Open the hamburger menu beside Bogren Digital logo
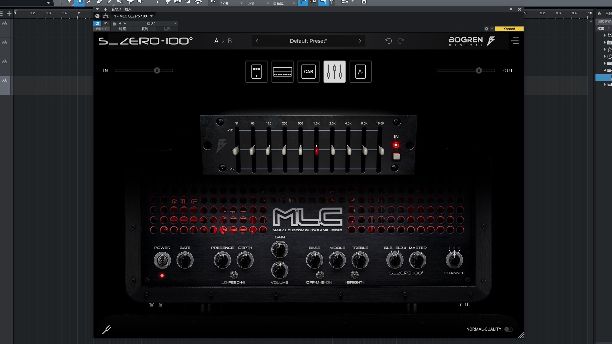Image resolution: width=612 pixels, height=344 pixels. pyautogui.click(x=515, y=41)
